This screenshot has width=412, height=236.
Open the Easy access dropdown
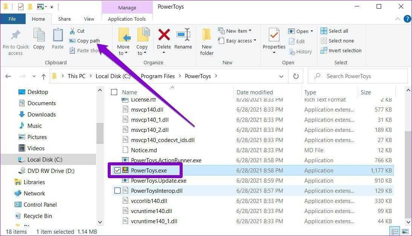(241, 41)
